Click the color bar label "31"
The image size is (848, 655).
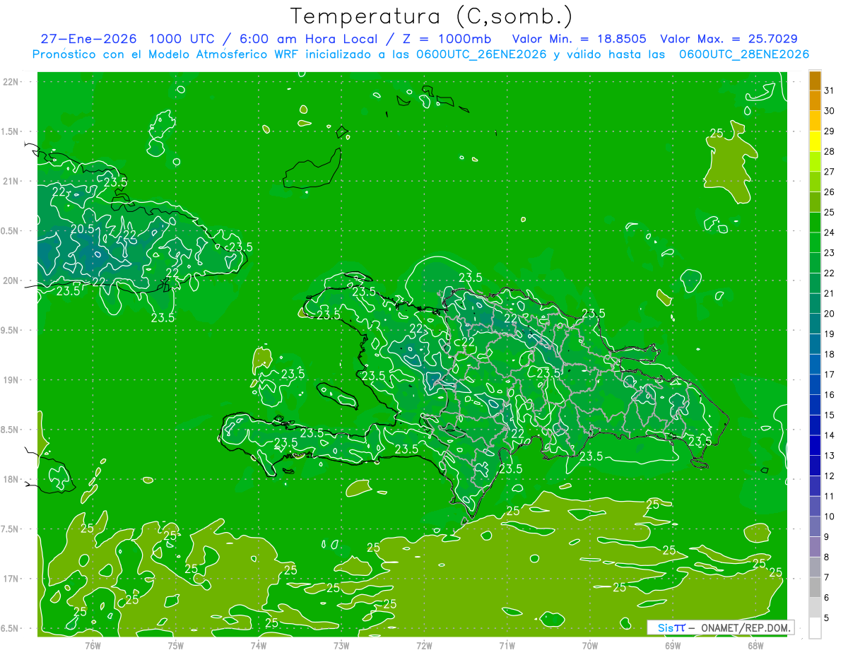pos(830,91)
